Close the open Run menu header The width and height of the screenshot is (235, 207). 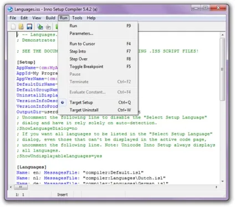click(x=64, y=18)
